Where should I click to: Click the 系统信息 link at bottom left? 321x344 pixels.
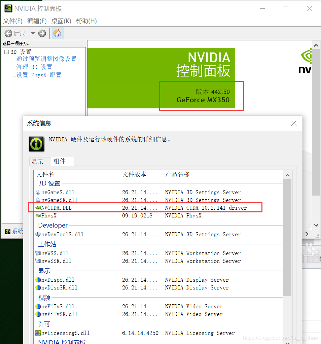(x=17, y=231)
